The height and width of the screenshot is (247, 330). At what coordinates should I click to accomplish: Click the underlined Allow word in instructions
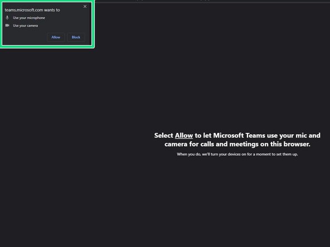(184, 136)
